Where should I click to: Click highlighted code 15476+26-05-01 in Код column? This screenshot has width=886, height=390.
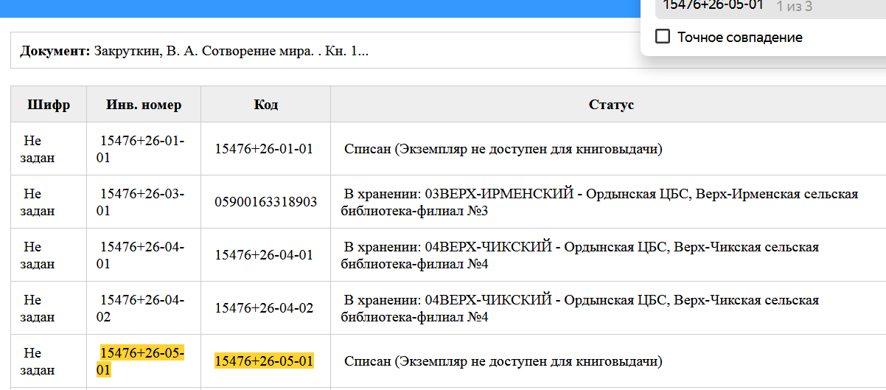pos(264,361)
